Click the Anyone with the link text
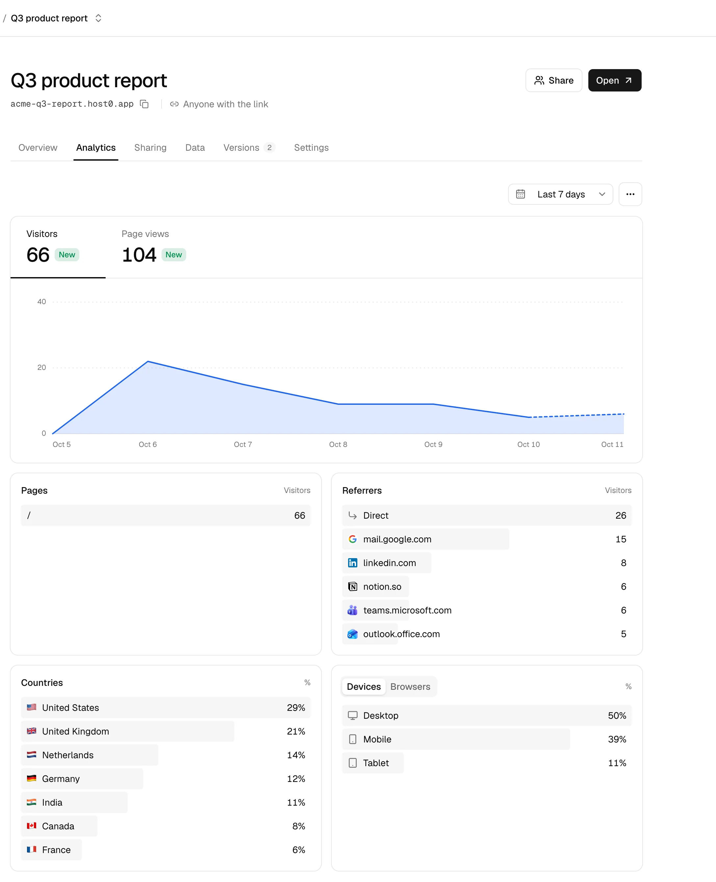 225,104
